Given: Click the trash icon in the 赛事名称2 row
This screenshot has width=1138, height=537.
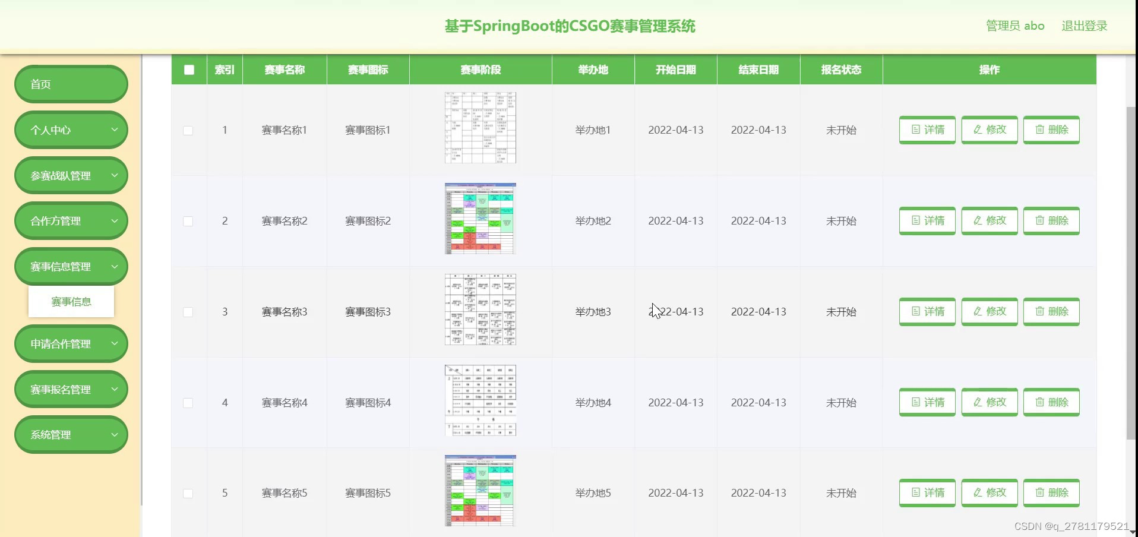Looking at the screenshot, I should click(x=1039, y=220).
